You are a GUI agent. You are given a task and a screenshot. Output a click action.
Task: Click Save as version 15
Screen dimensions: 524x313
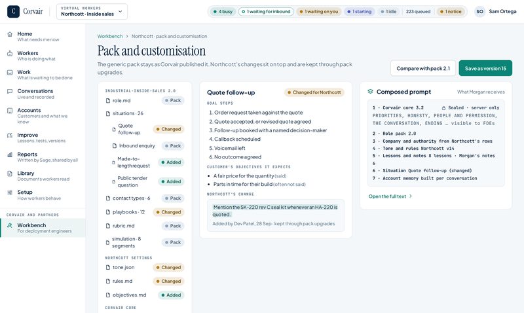(x=485, y=68)
